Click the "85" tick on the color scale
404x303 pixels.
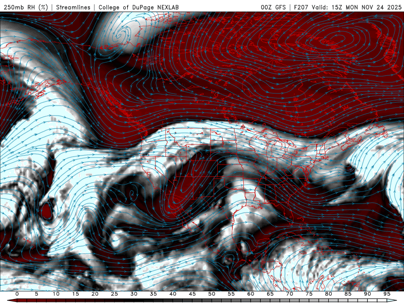coord(348,294)
